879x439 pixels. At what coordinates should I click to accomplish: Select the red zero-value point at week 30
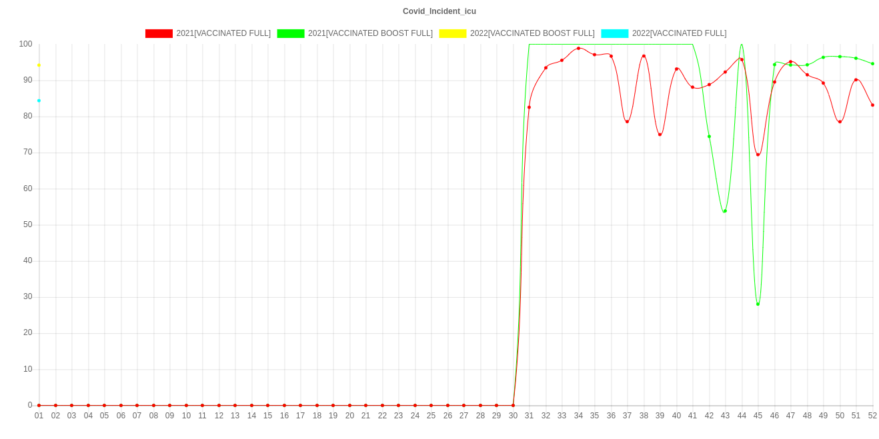(x=513, y=405)
